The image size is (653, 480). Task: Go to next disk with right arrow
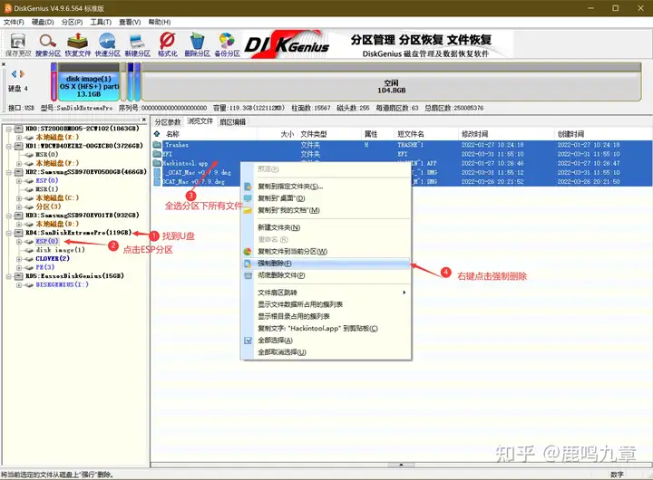pos(22,73)
